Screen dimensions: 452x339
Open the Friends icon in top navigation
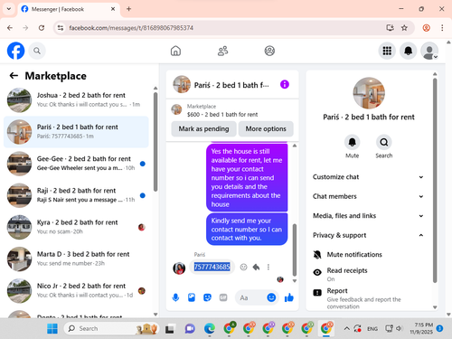coord(223,51)
